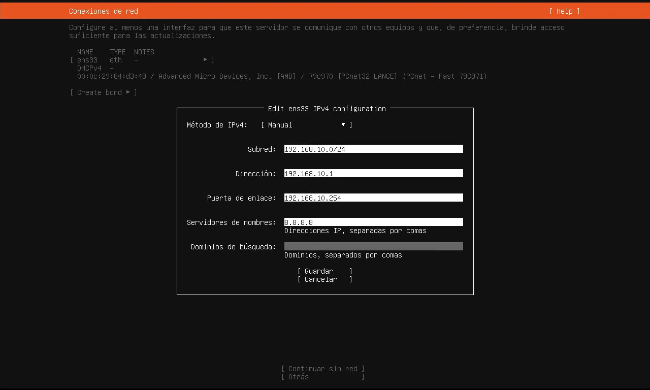Expand the ens33 interface arrow
This screenshot has width=650, height=390.
(x=205, y=60)
